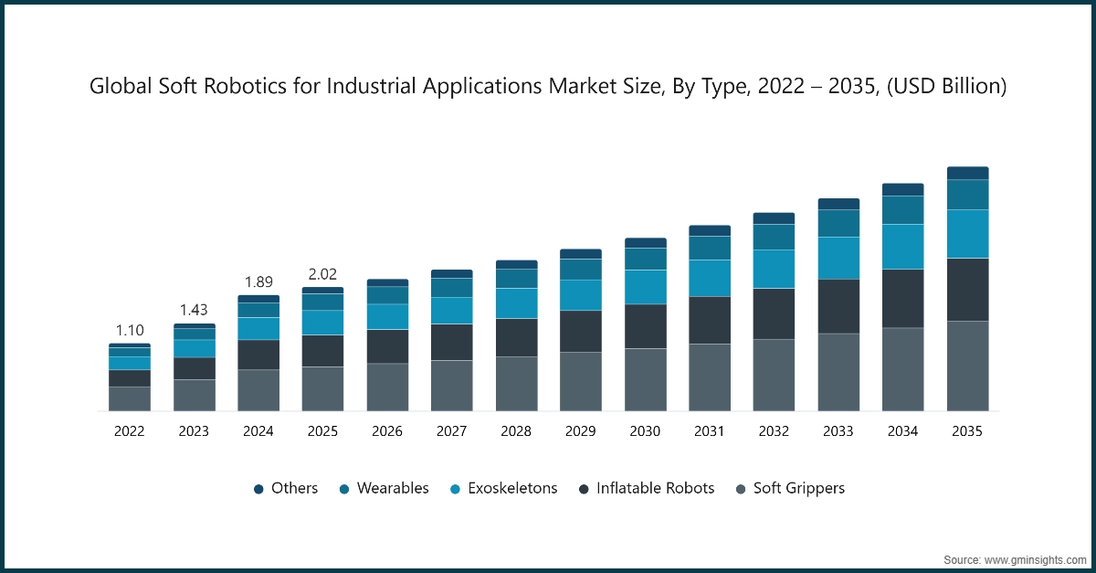The image size is (1096, 573).
Task: Expand details for the 2024 bar
Action: coord(258,352)
